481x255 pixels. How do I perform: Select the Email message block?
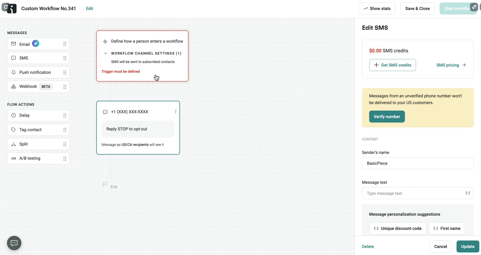[38, 44]
